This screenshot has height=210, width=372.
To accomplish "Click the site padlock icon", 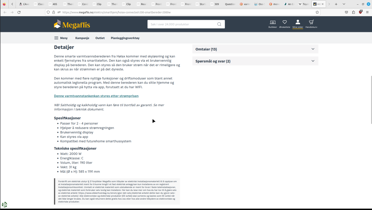I will [x=53, y=12].
